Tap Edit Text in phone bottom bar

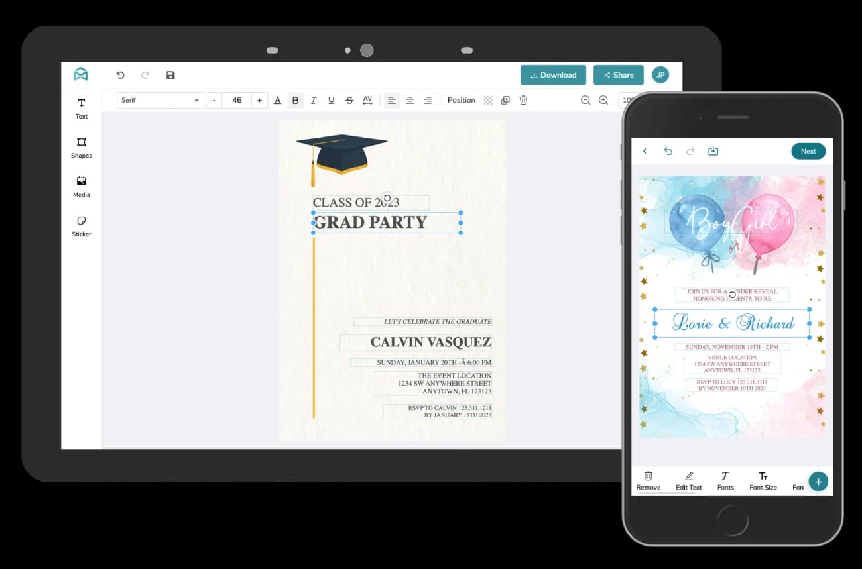688,480
